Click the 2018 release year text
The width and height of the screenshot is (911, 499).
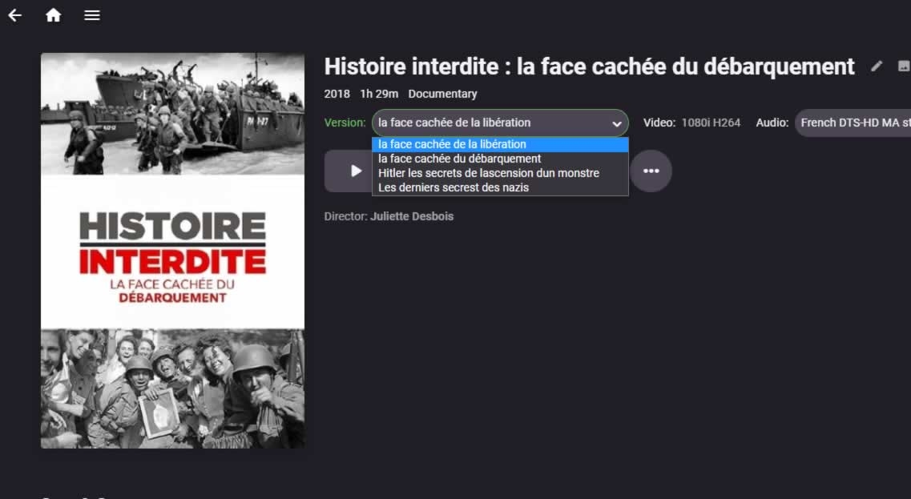[337, 94]
